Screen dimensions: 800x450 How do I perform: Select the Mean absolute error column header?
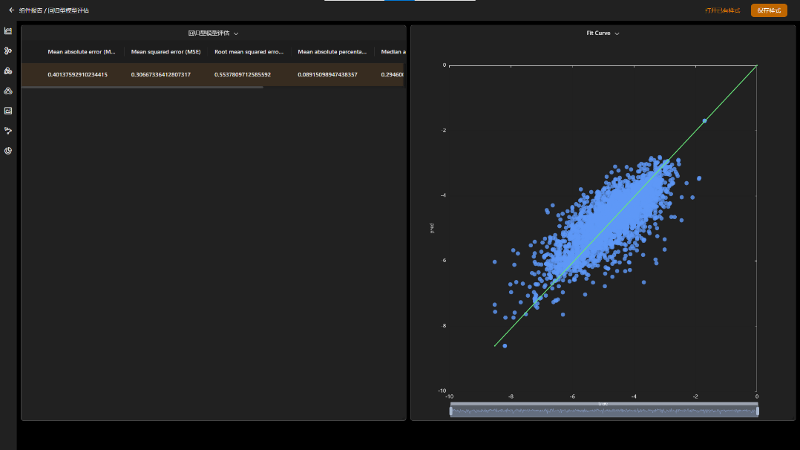82,51
